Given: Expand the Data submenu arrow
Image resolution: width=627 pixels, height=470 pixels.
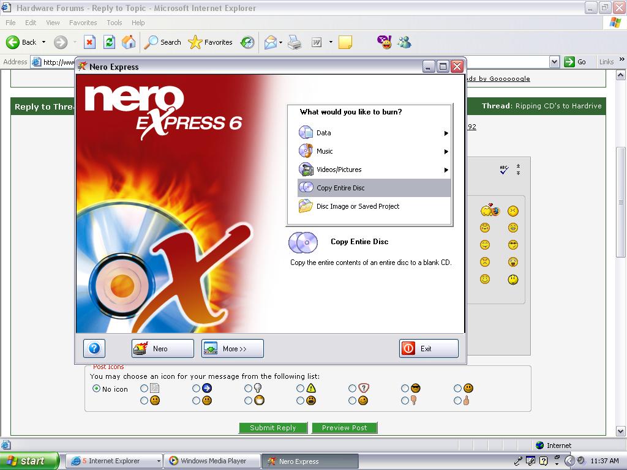Looking at the screenshot, I should point(446,133).
